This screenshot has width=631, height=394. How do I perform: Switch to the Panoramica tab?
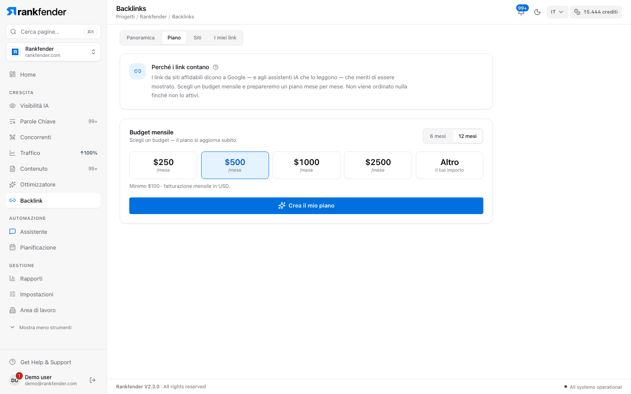pos(141,38)
